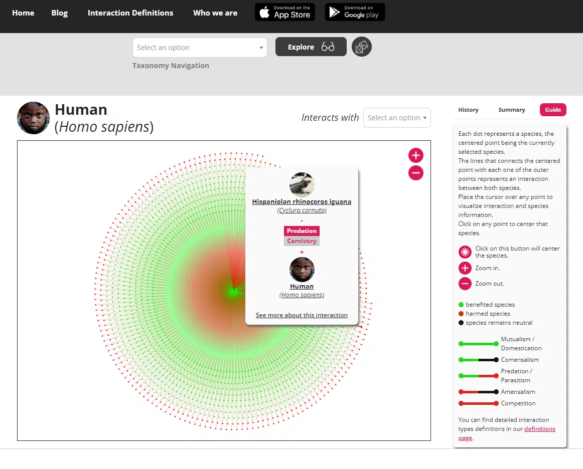Click the iguana photo in popup
Viewport: 583px width, 469px height.
click(302, 184)
